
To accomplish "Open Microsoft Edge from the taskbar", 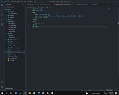I will pyautogui.click(x=39, y=93).
